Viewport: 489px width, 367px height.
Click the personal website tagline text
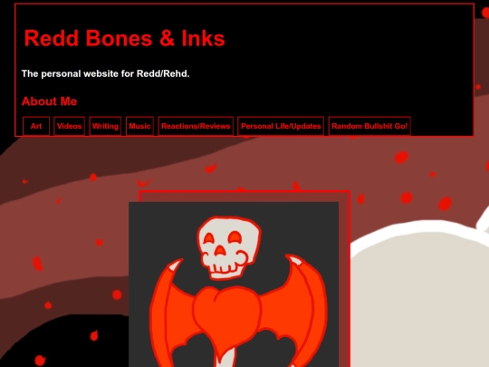pos(105,73)
